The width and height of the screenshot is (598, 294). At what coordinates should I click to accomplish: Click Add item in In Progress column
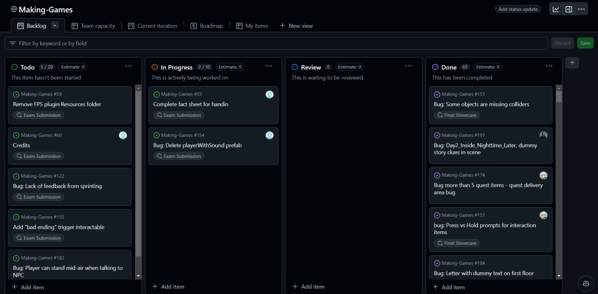[x=168, y=287]
